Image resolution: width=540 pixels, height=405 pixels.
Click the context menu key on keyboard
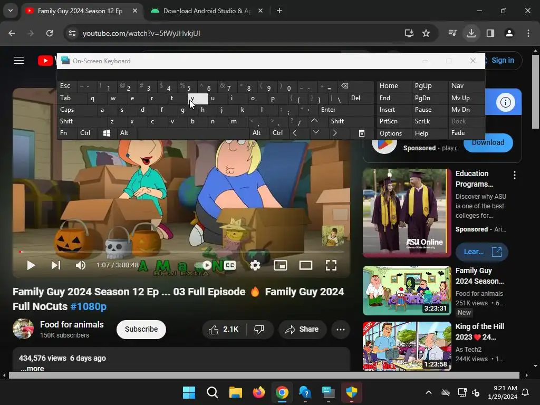[x=362, y=133]
